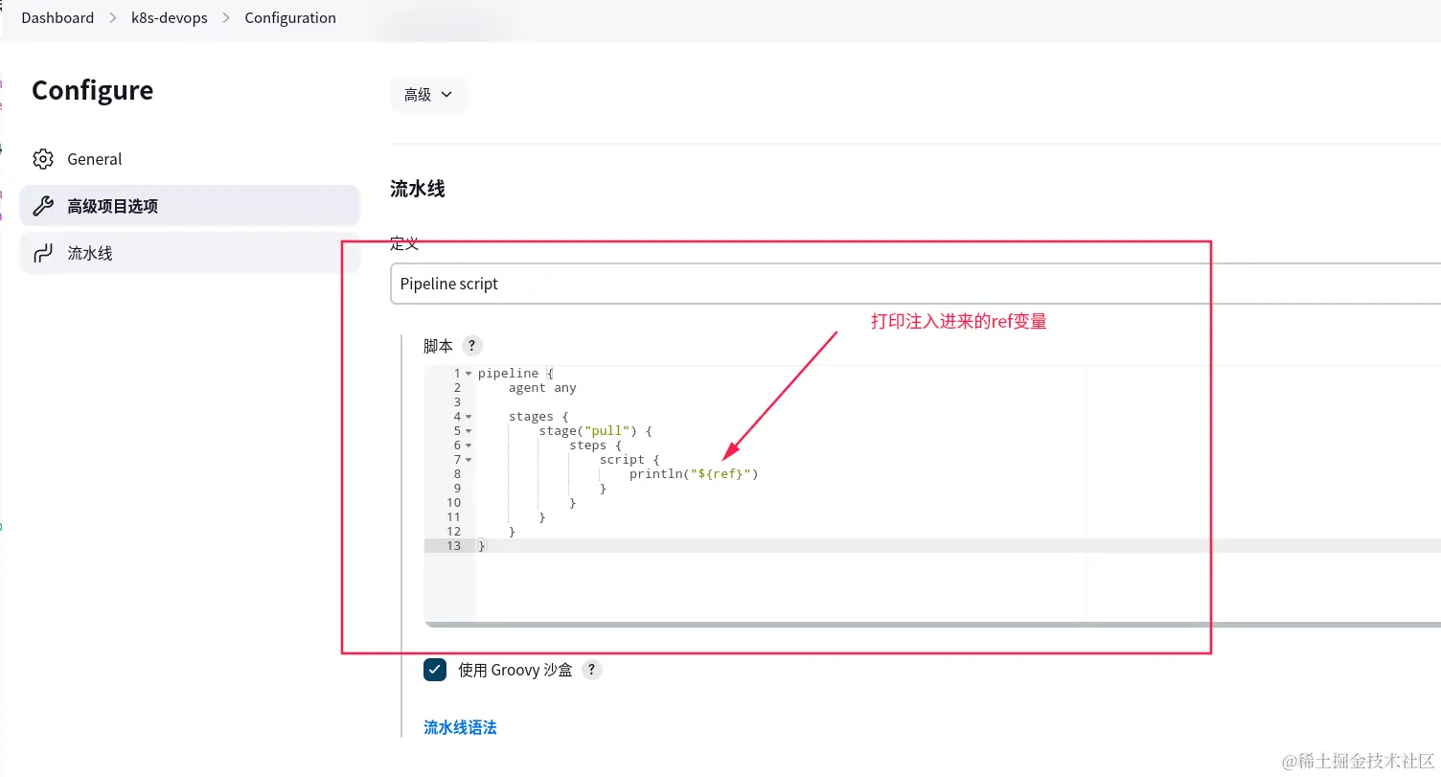Click the println("${ref}") code line
Viewport: 1441px width, 777px height.
[x=694, y=474]
